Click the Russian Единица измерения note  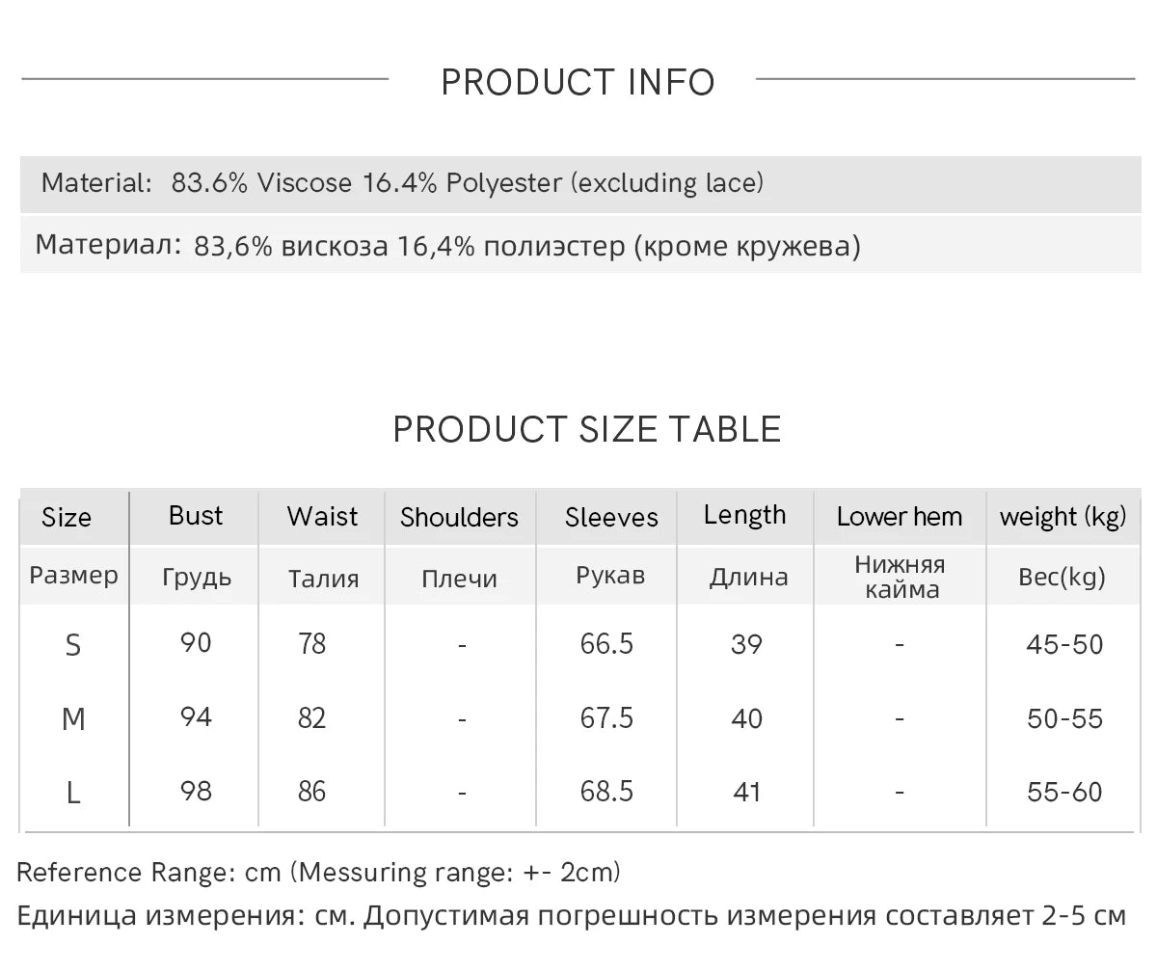click(x=571, y=915)
